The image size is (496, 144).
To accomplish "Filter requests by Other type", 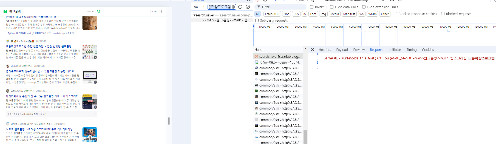I will pyautogui.click(x=385, y=14).
